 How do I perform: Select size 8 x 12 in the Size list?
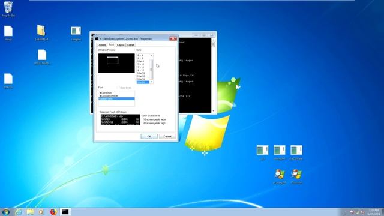tap(143, 70)
